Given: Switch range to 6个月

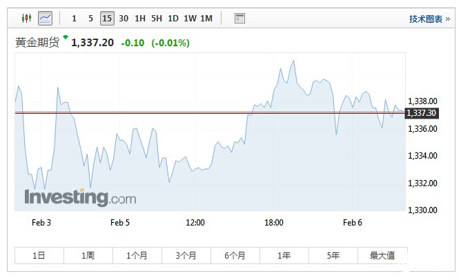Looking at the screenshot, I should point(235,255).
